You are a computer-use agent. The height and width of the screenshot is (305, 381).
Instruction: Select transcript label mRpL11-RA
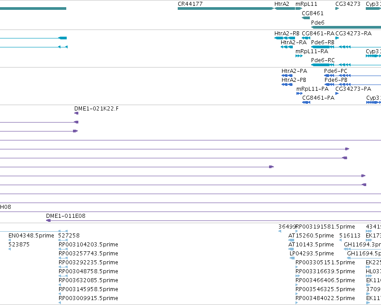pos(312,51)
